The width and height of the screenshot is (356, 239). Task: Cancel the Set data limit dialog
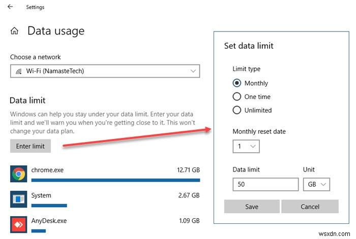pos(310,207)
